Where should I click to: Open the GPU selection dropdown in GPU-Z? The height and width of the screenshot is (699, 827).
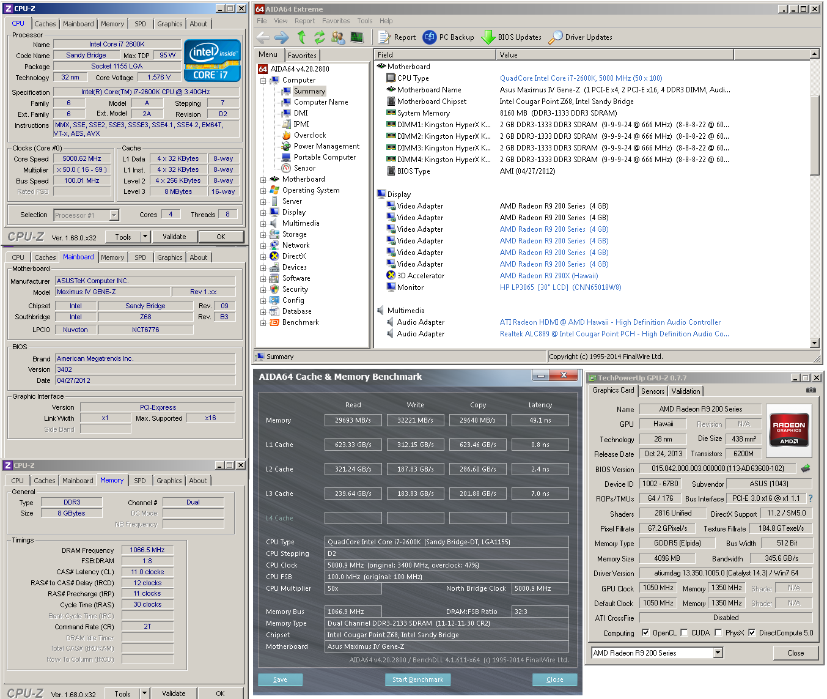(x=718, y=653)
